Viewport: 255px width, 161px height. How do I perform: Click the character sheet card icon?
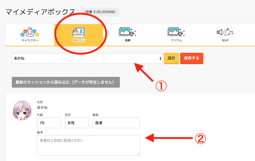point(78,32)
